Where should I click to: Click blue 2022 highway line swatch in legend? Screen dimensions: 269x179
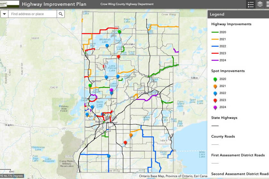tap(215, 46)
